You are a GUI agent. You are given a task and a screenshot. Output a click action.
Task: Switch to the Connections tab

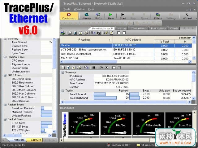click(139, 28)
